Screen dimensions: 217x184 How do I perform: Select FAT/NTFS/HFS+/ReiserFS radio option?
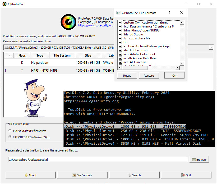[10, 137]
